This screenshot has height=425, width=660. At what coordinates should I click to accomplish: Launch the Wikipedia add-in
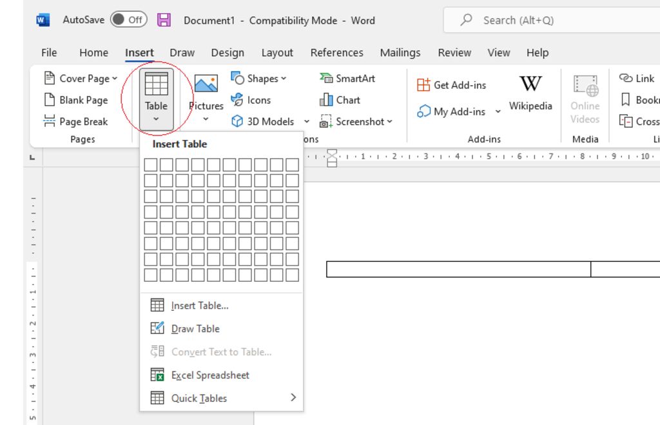(x=530, y=92)
